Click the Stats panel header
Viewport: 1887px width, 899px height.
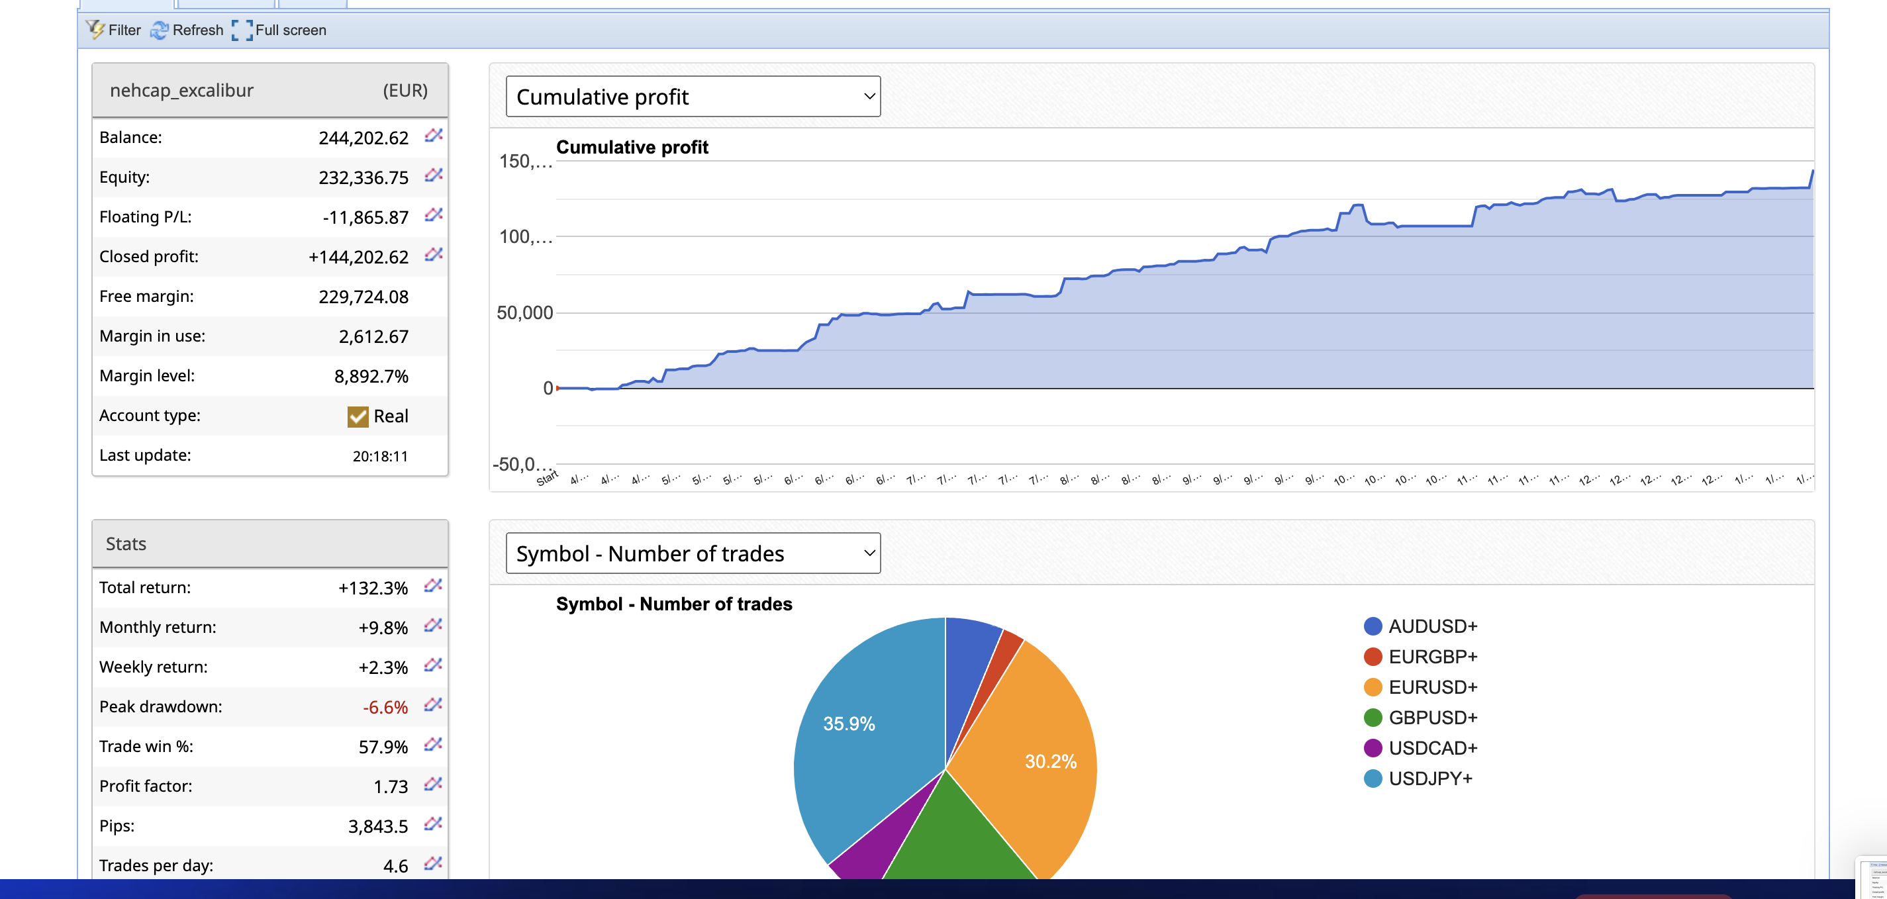[x=269, y=544]
